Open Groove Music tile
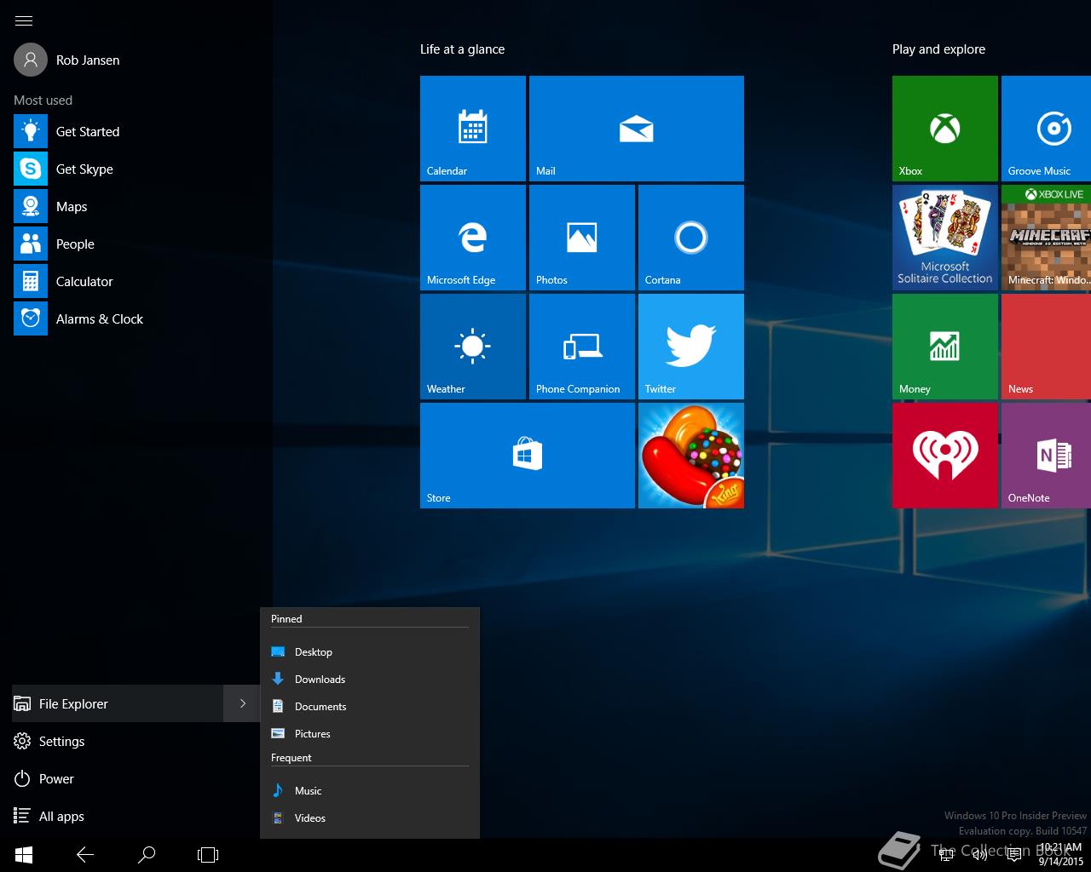1091x872 pixels. pos(1047,129)
